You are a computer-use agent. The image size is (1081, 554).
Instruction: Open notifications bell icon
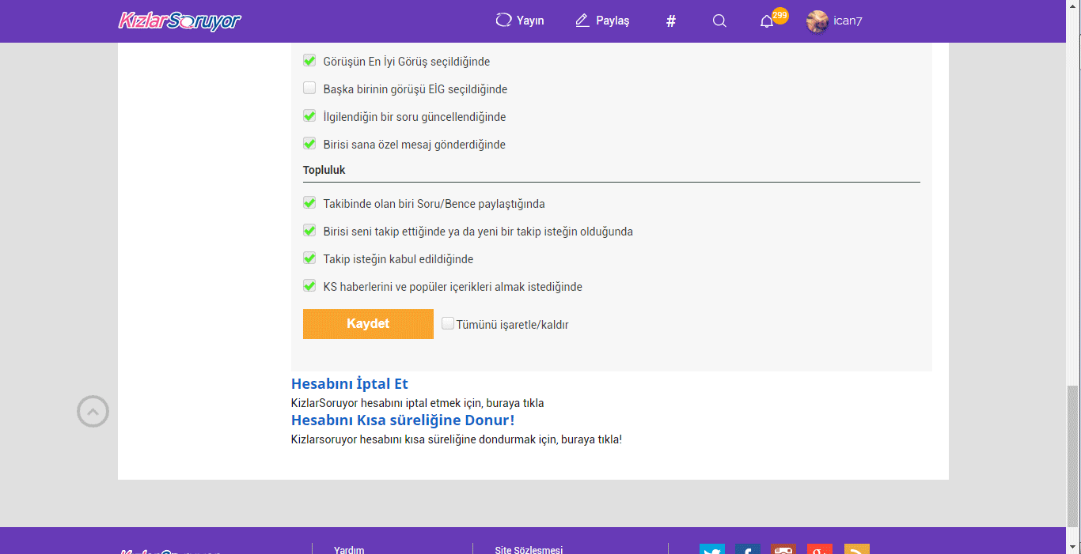pyautogui.click(x=767, y=21)
